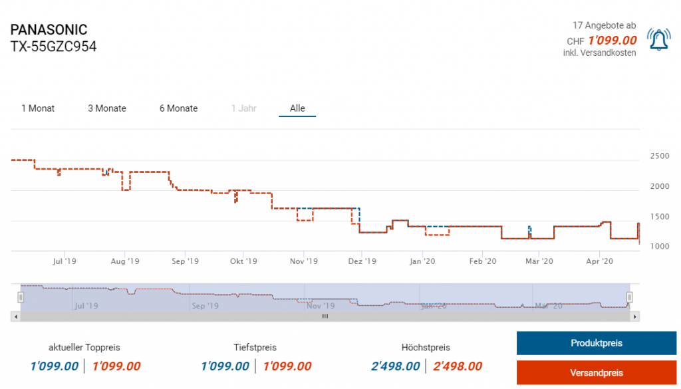Open the 17 Angebote ab offers link
The width and height of the screenshot is (681, 389).
tap(599, 25)
